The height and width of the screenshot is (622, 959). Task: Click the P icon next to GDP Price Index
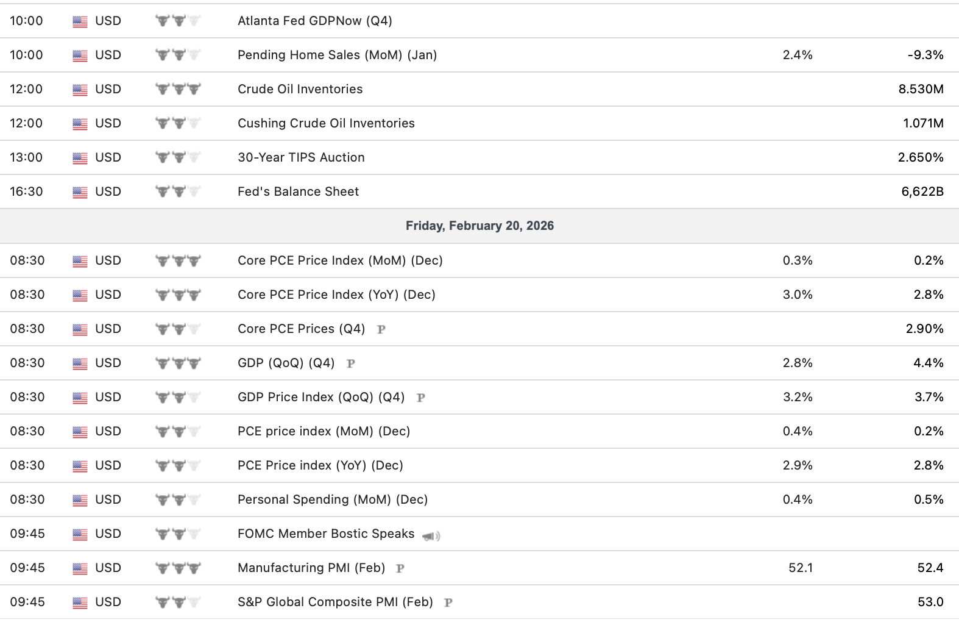pos(420,398)
